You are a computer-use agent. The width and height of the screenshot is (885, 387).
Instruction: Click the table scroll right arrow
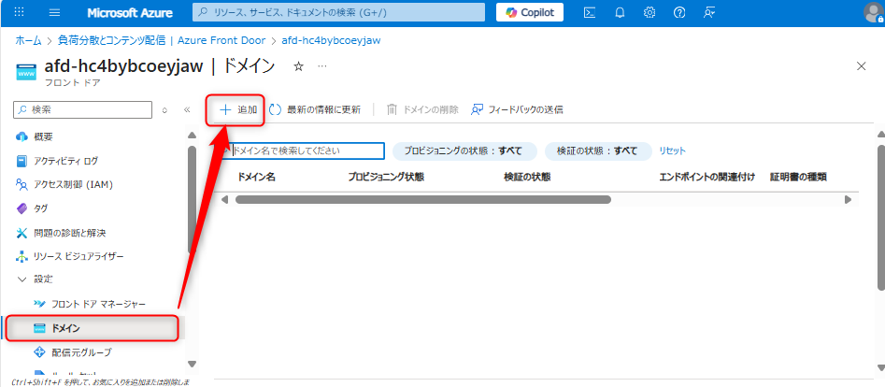point(848,199)
